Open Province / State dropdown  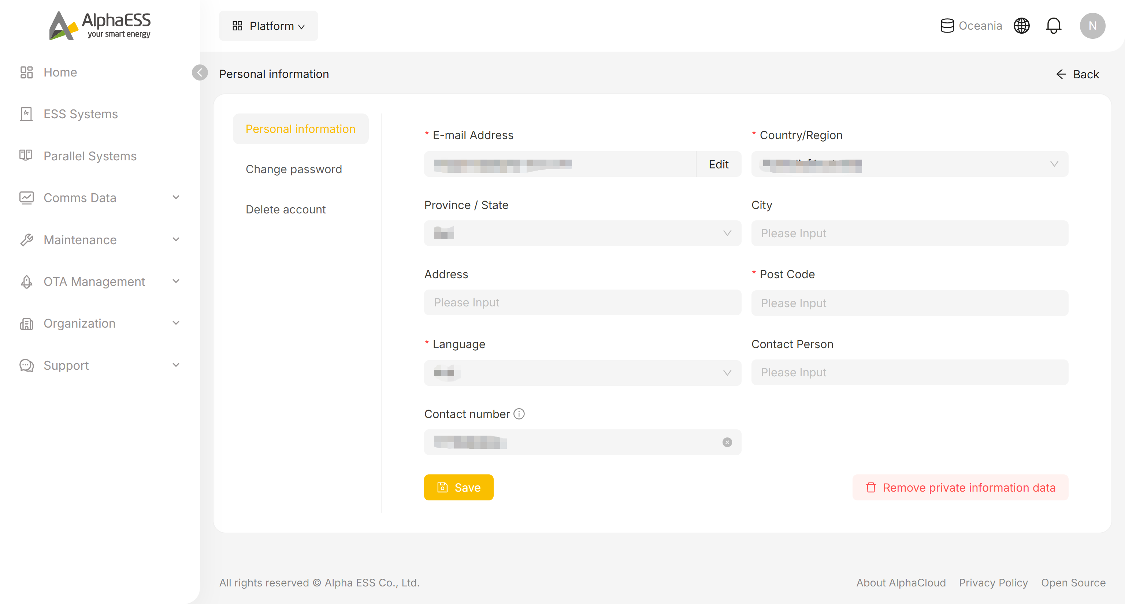(582, 233)
